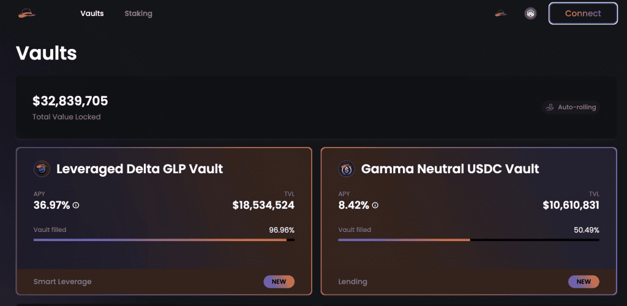Screen dimensions: 627x306
Task: Click the Auto-rolling hand icon
Action: coord(550,107)
